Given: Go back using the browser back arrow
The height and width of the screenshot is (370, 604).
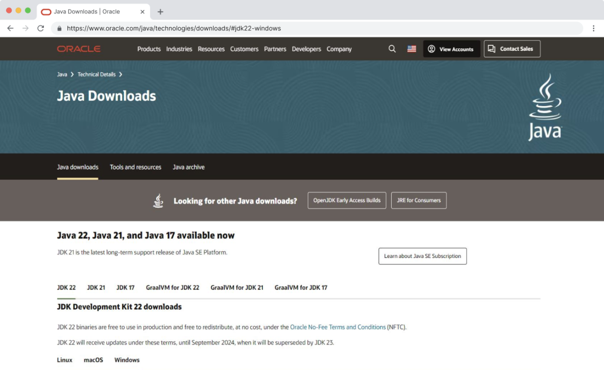Looking at the screenshot, I should click(x=10, y=28).
